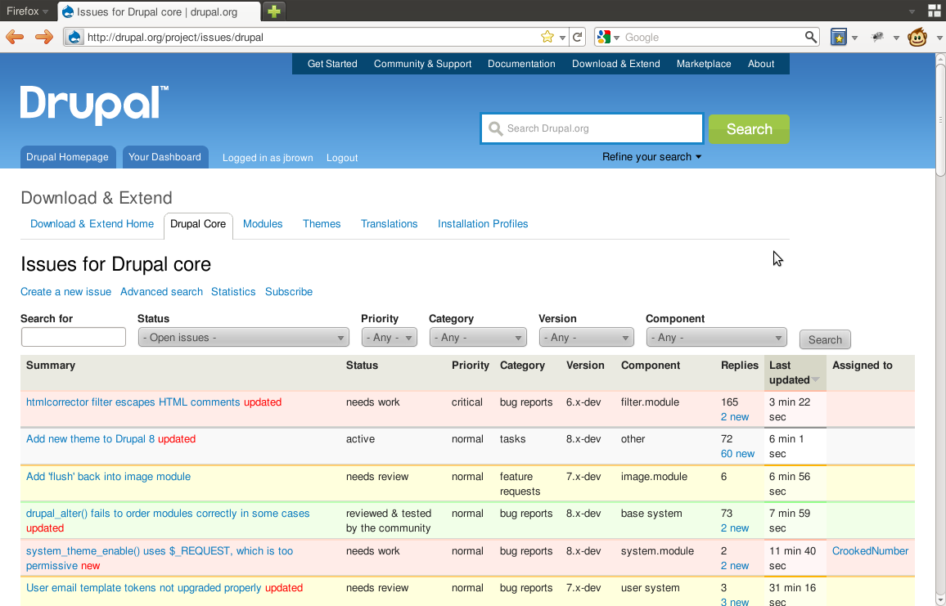Open the Component filter dropdown
The image size is (946, 606).
[x=716, y=338]
